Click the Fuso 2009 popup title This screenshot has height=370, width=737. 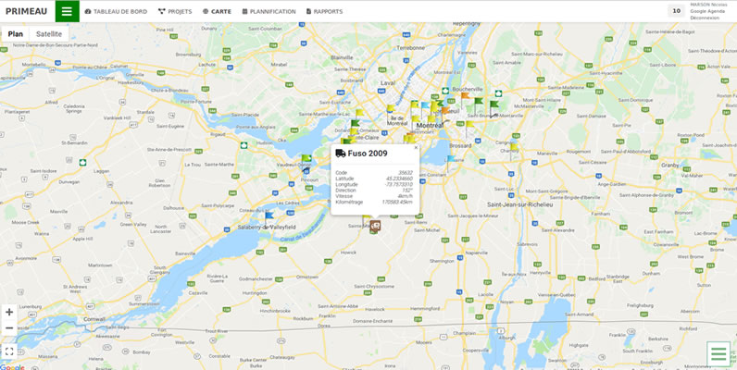coord(368,154)
